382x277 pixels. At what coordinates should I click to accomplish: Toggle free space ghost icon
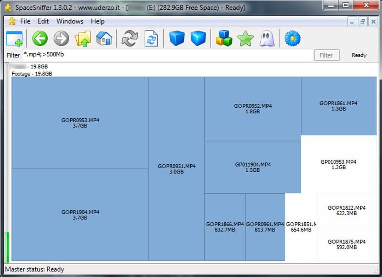[x=267, y=38]
